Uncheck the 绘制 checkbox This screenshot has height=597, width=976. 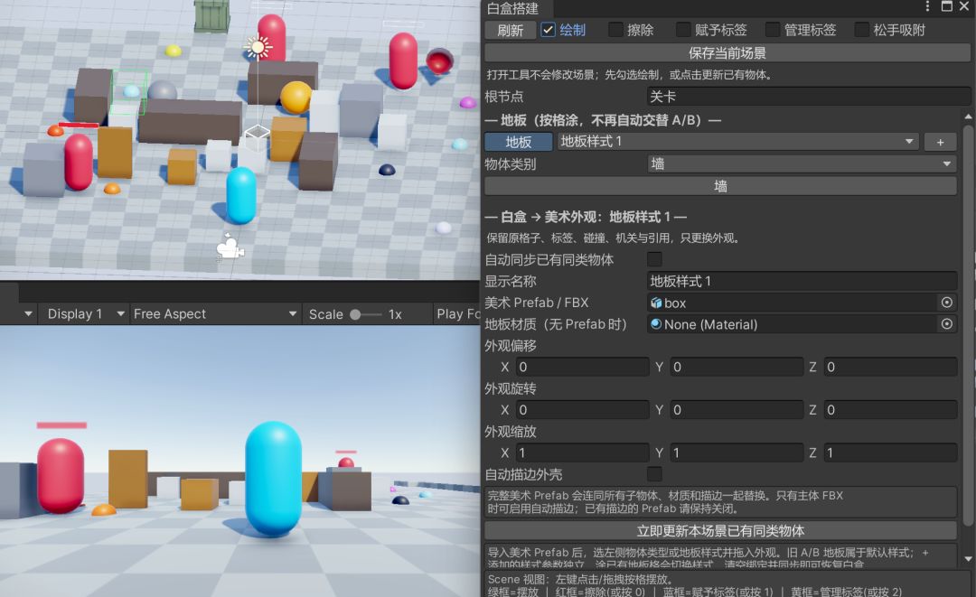pos(548,30)
